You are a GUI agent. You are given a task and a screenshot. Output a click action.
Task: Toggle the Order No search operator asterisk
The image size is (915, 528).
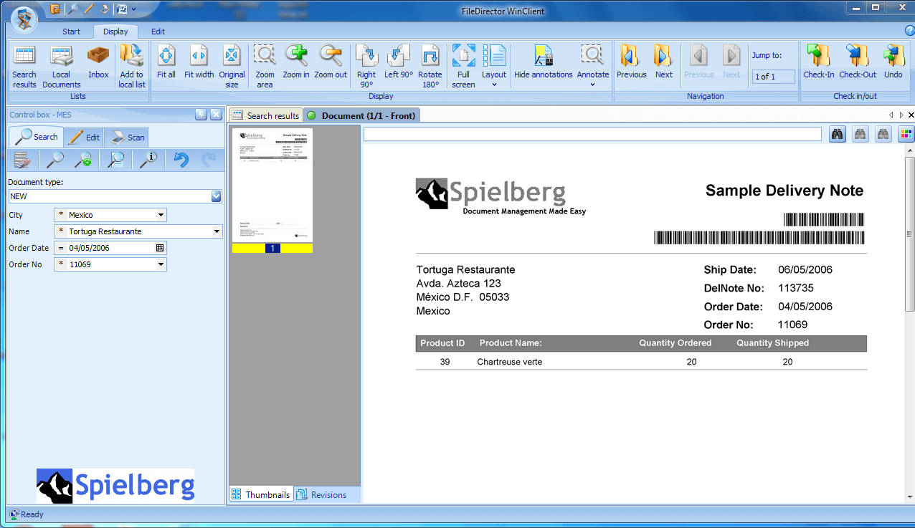click(x=61, y=264)
